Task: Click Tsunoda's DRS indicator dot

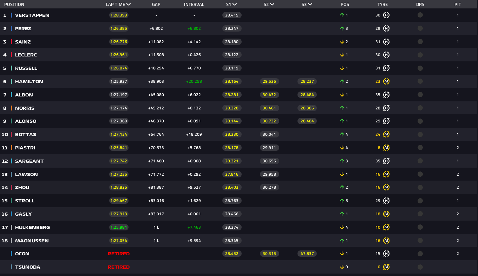Action: 420,267
